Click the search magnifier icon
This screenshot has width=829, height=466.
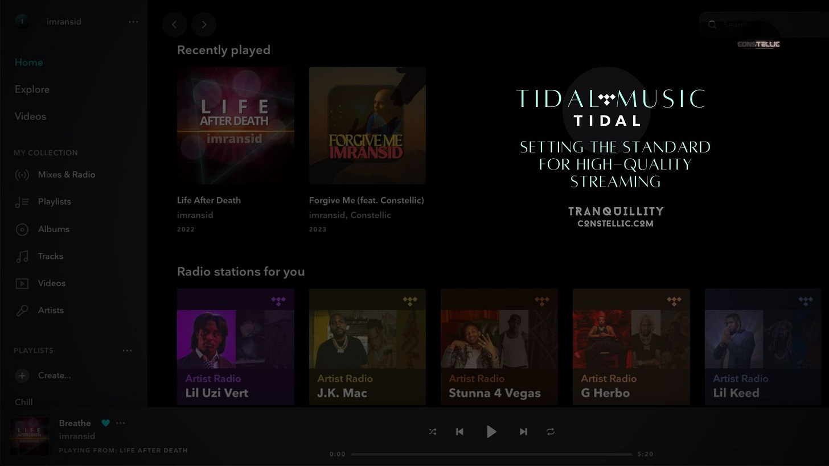[x=712, y=25]
